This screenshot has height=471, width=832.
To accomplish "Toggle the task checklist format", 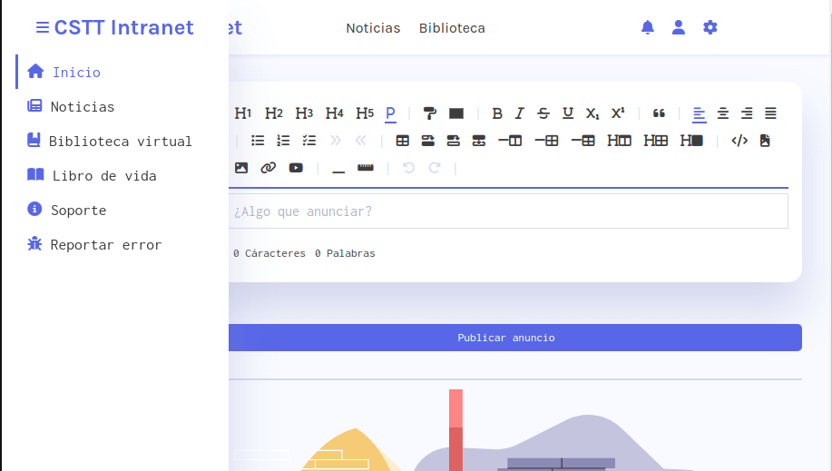I will [x=309, y=141].
